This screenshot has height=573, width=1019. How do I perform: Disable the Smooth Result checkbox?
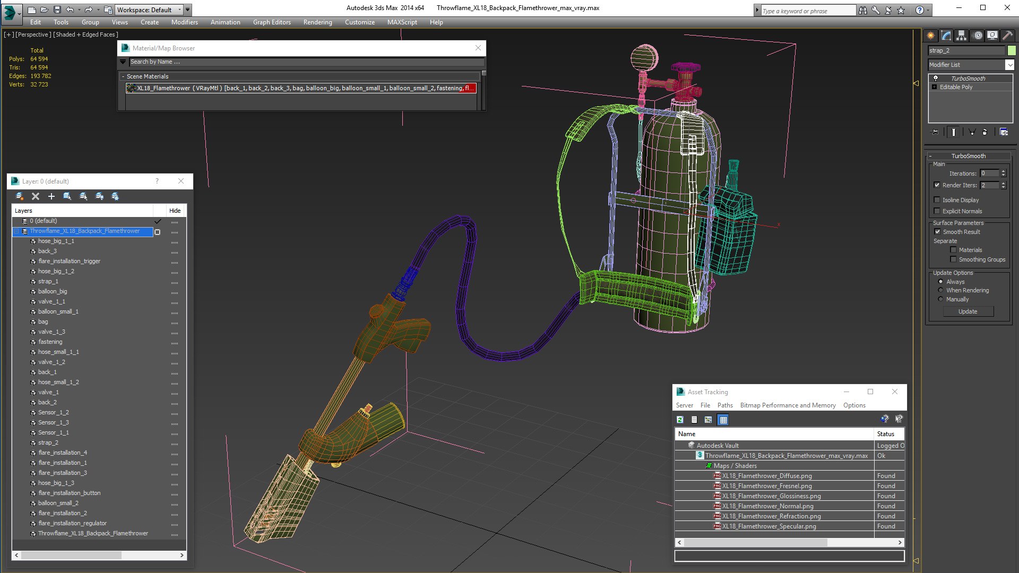pos(937,232)
